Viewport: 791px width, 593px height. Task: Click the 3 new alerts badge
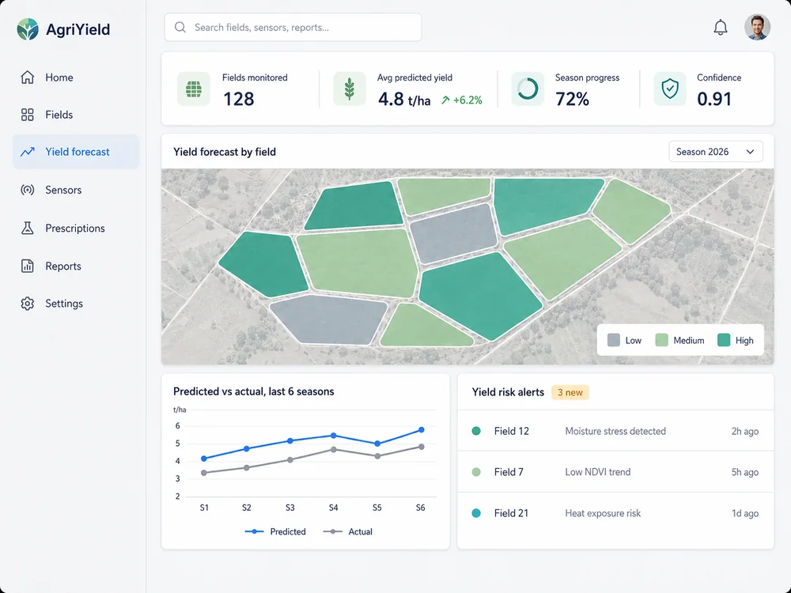[x=570, y=392]
